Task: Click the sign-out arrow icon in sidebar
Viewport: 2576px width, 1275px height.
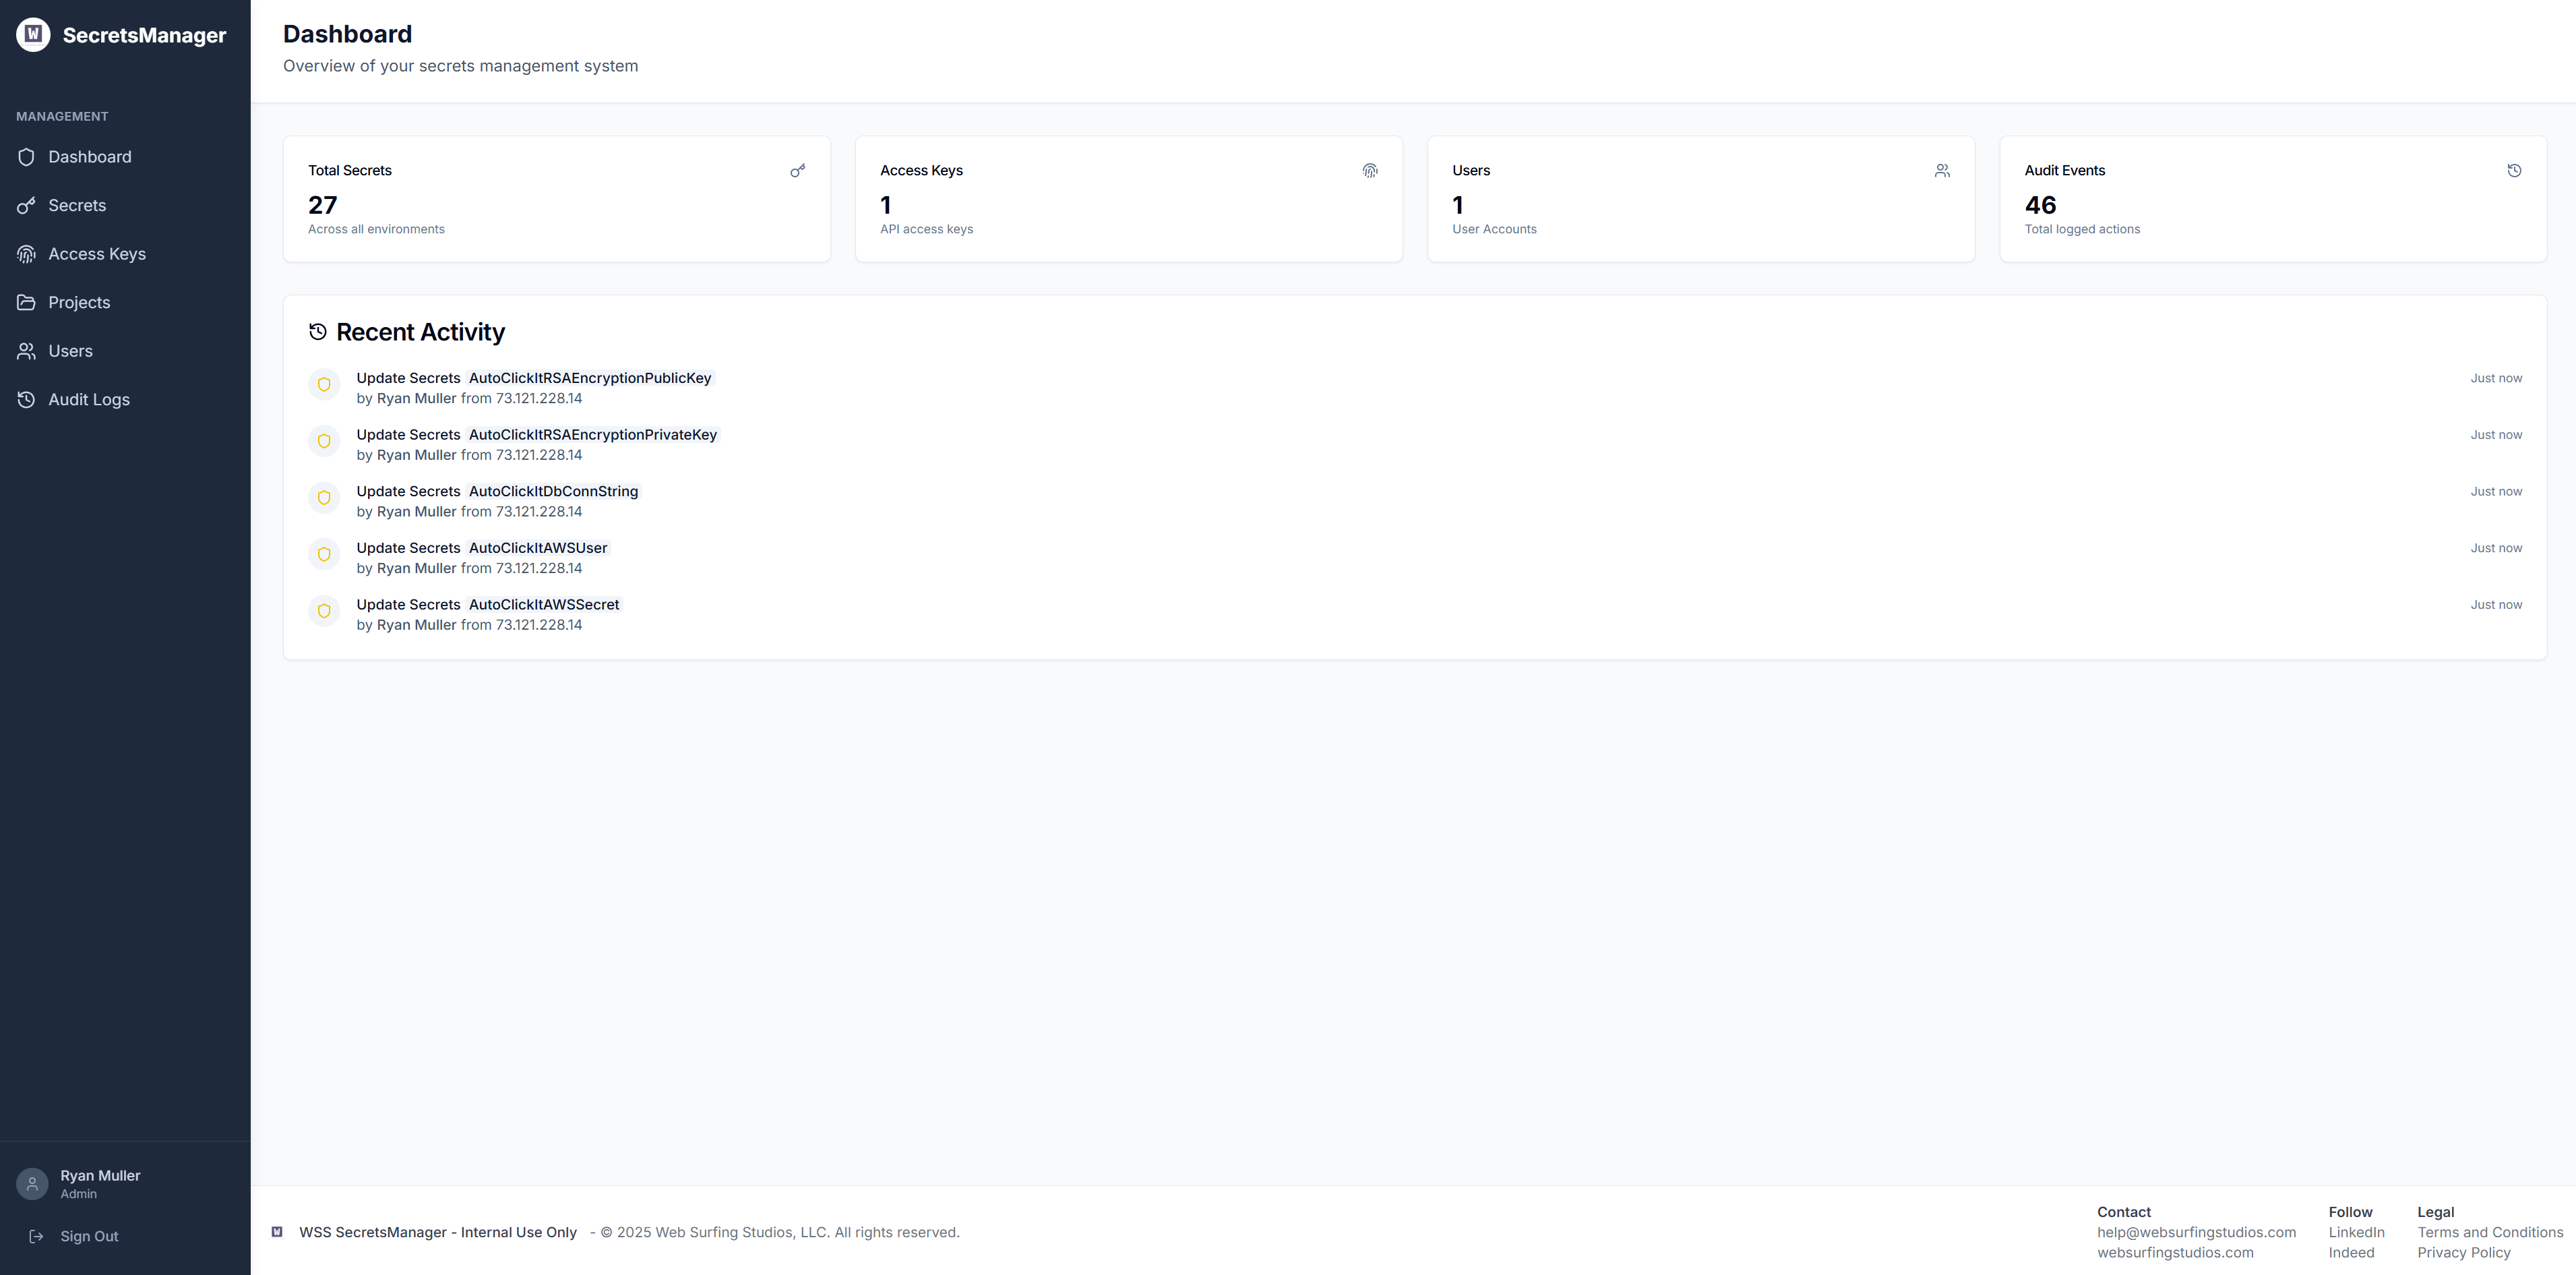Action: tap(37, 1236)
